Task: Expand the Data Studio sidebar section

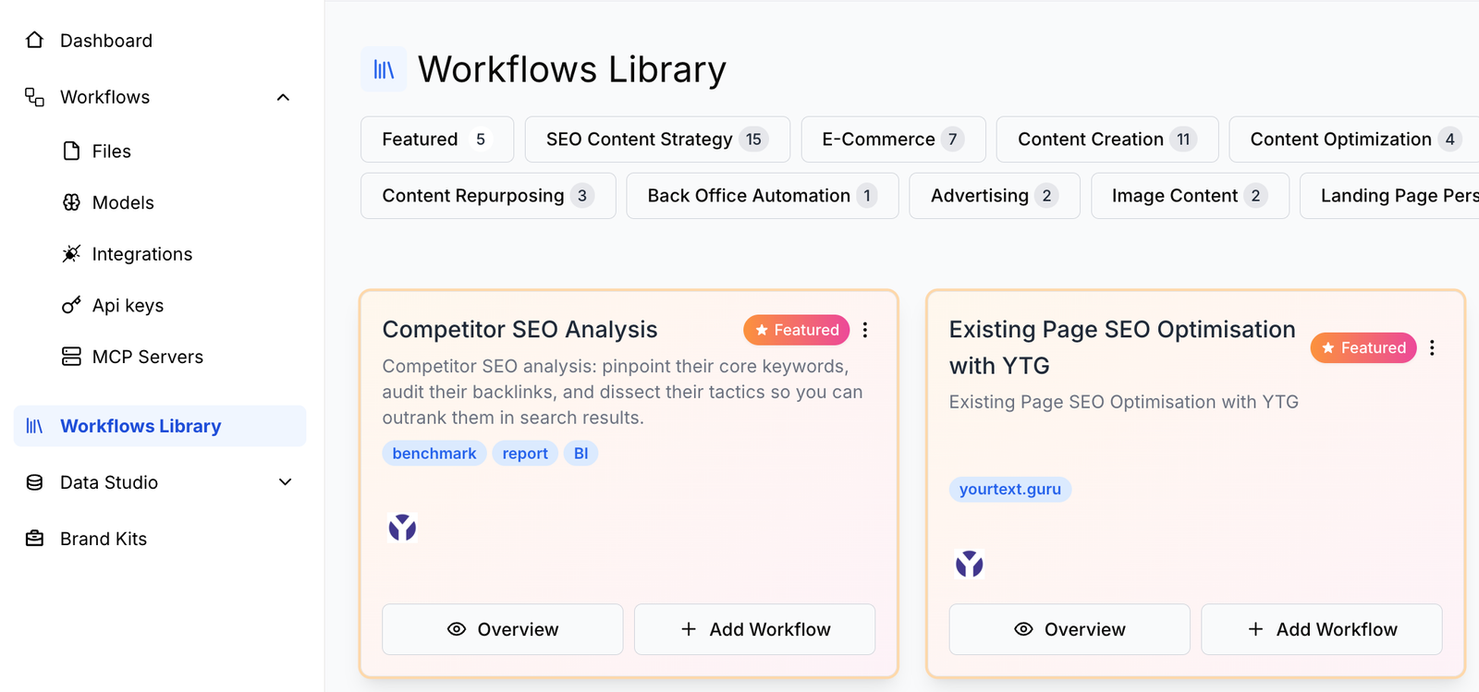Action: pyautogui.click(x=285, y=482)
